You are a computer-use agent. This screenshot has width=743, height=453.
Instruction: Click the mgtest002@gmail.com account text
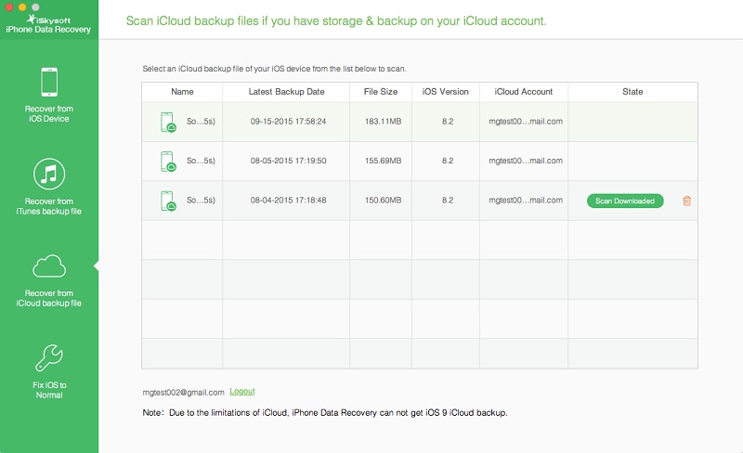(183, 393)
